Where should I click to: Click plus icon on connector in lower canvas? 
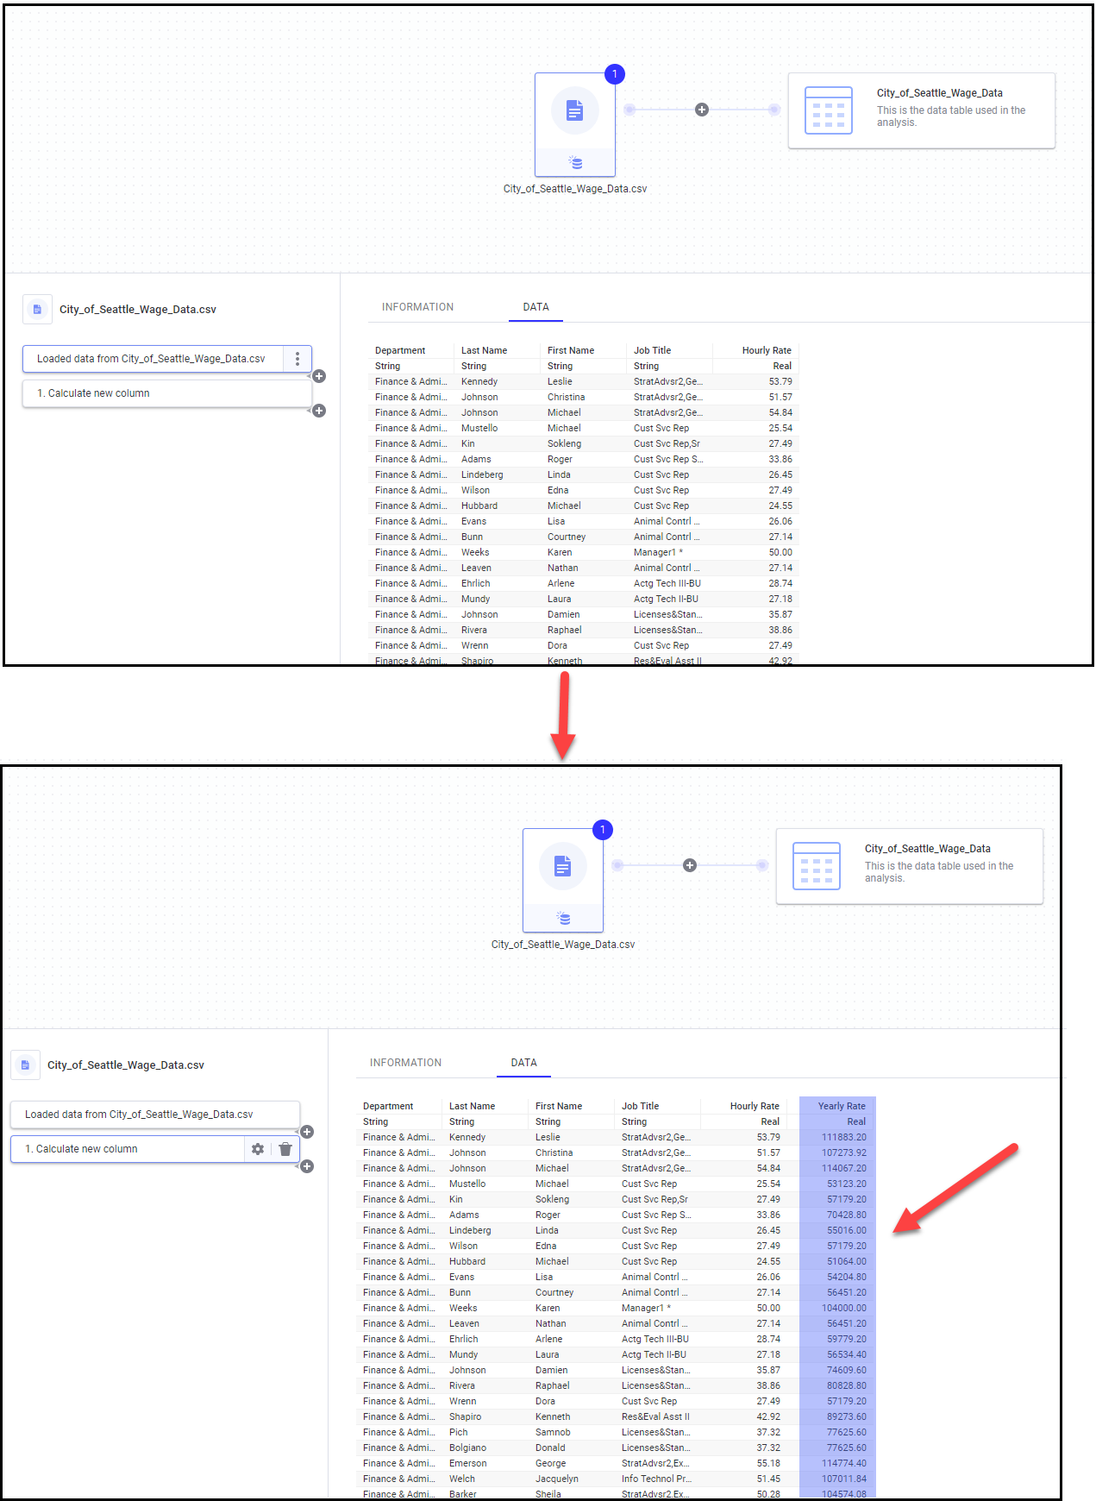pyautogui.click(x=690, y=865)
